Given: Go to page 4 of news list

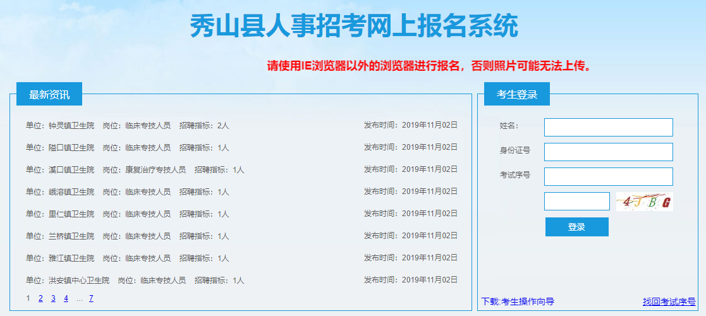Looking at the screenshot, I should [66, 298].
